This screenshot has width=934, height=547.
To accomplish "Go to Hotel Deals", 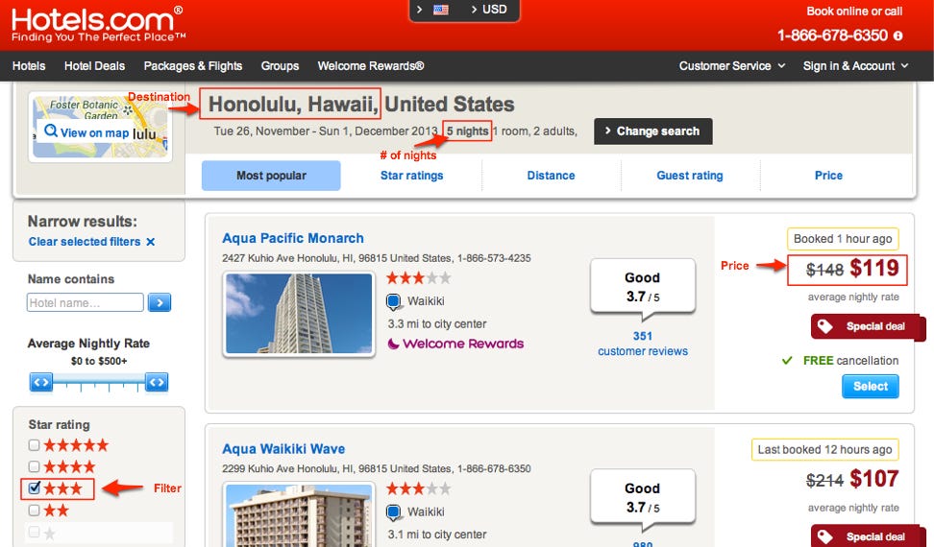I will pos(95,66).
